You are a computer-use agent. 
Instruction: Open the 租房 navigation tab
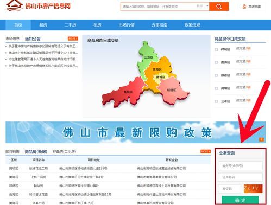click(x=97, y=25)
